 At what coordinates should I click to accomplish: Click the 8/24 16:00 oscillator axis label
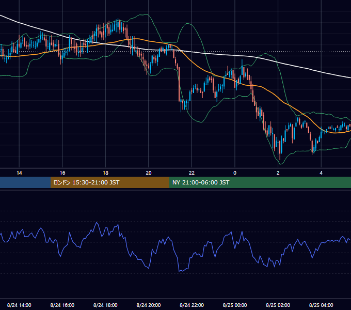(x=62, y=305)
